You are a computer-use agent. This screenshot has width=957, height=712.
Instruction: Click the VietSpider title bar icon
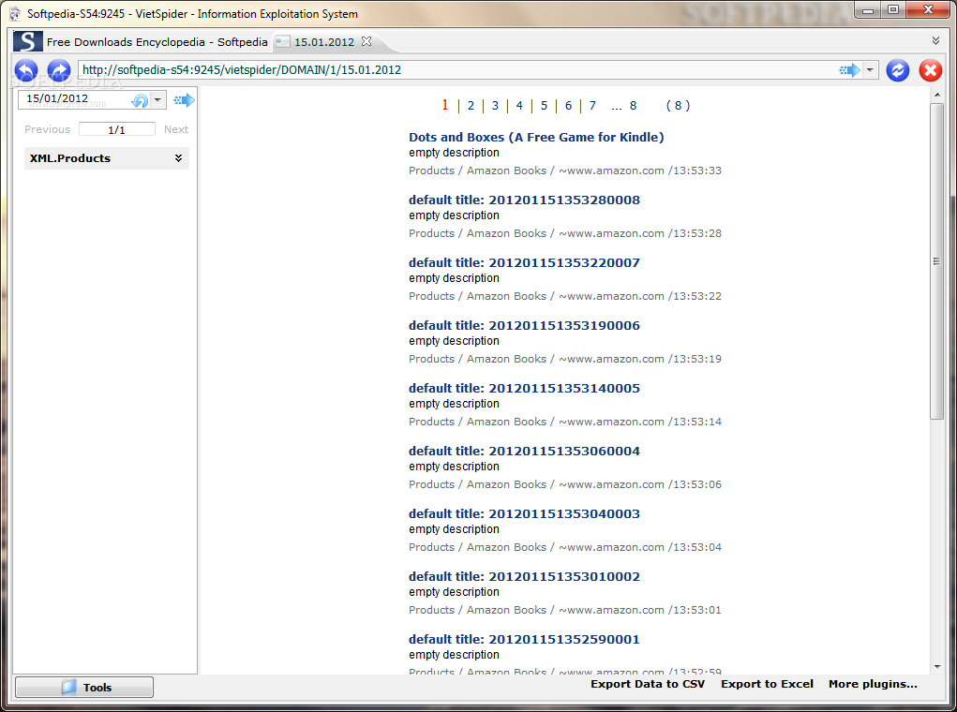click(x=15, y=13)
